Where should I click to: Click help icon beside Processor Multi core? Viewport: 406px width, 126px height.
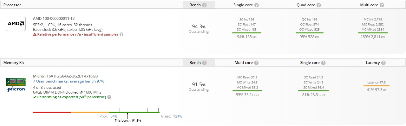click(382, 5)
